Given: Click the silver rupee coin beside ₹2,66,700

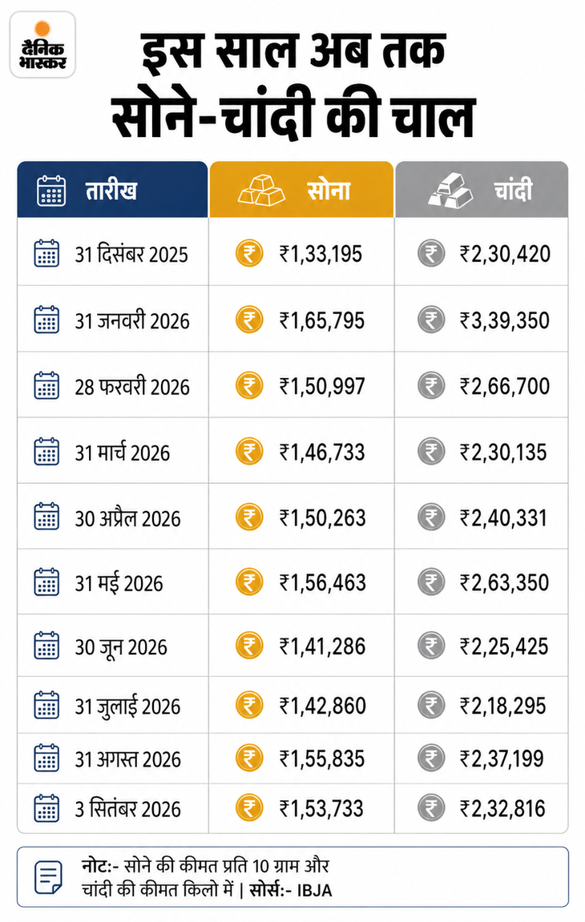Looking at the screenshot, I should [431, 386].
